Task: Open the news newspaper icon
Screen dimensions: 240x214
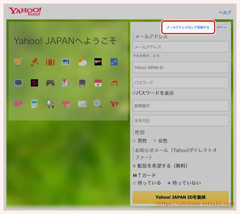Action: coord(66,62)
